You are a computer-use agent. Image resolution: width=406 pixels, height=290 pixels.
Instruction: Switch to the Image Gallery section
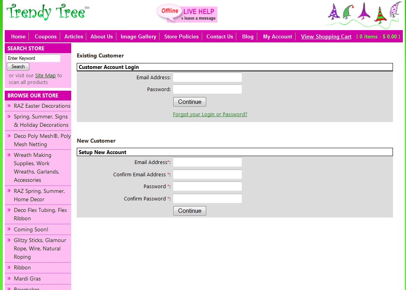coord(138,36)
